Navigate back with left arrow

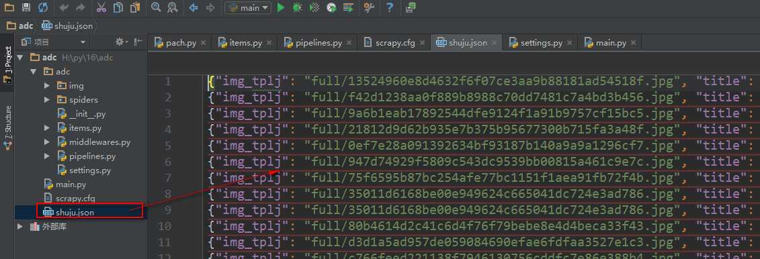pos(194,8)
